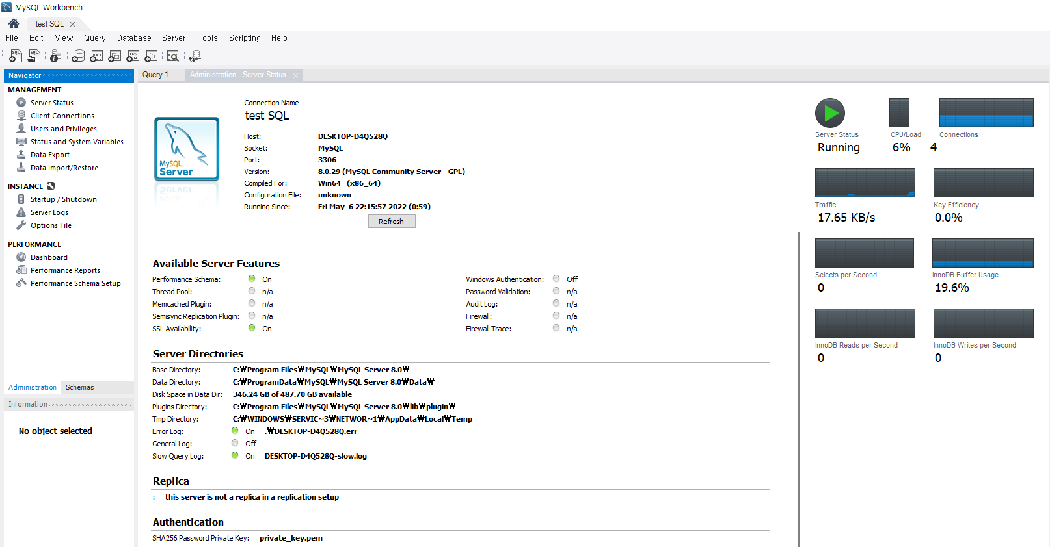Click the SSL Availability status indicator
Viewport: 1050px width, 547px height.
point(252,328)
